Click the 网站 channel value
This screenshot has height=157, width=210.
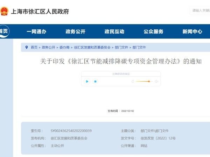tap(144, 146)
